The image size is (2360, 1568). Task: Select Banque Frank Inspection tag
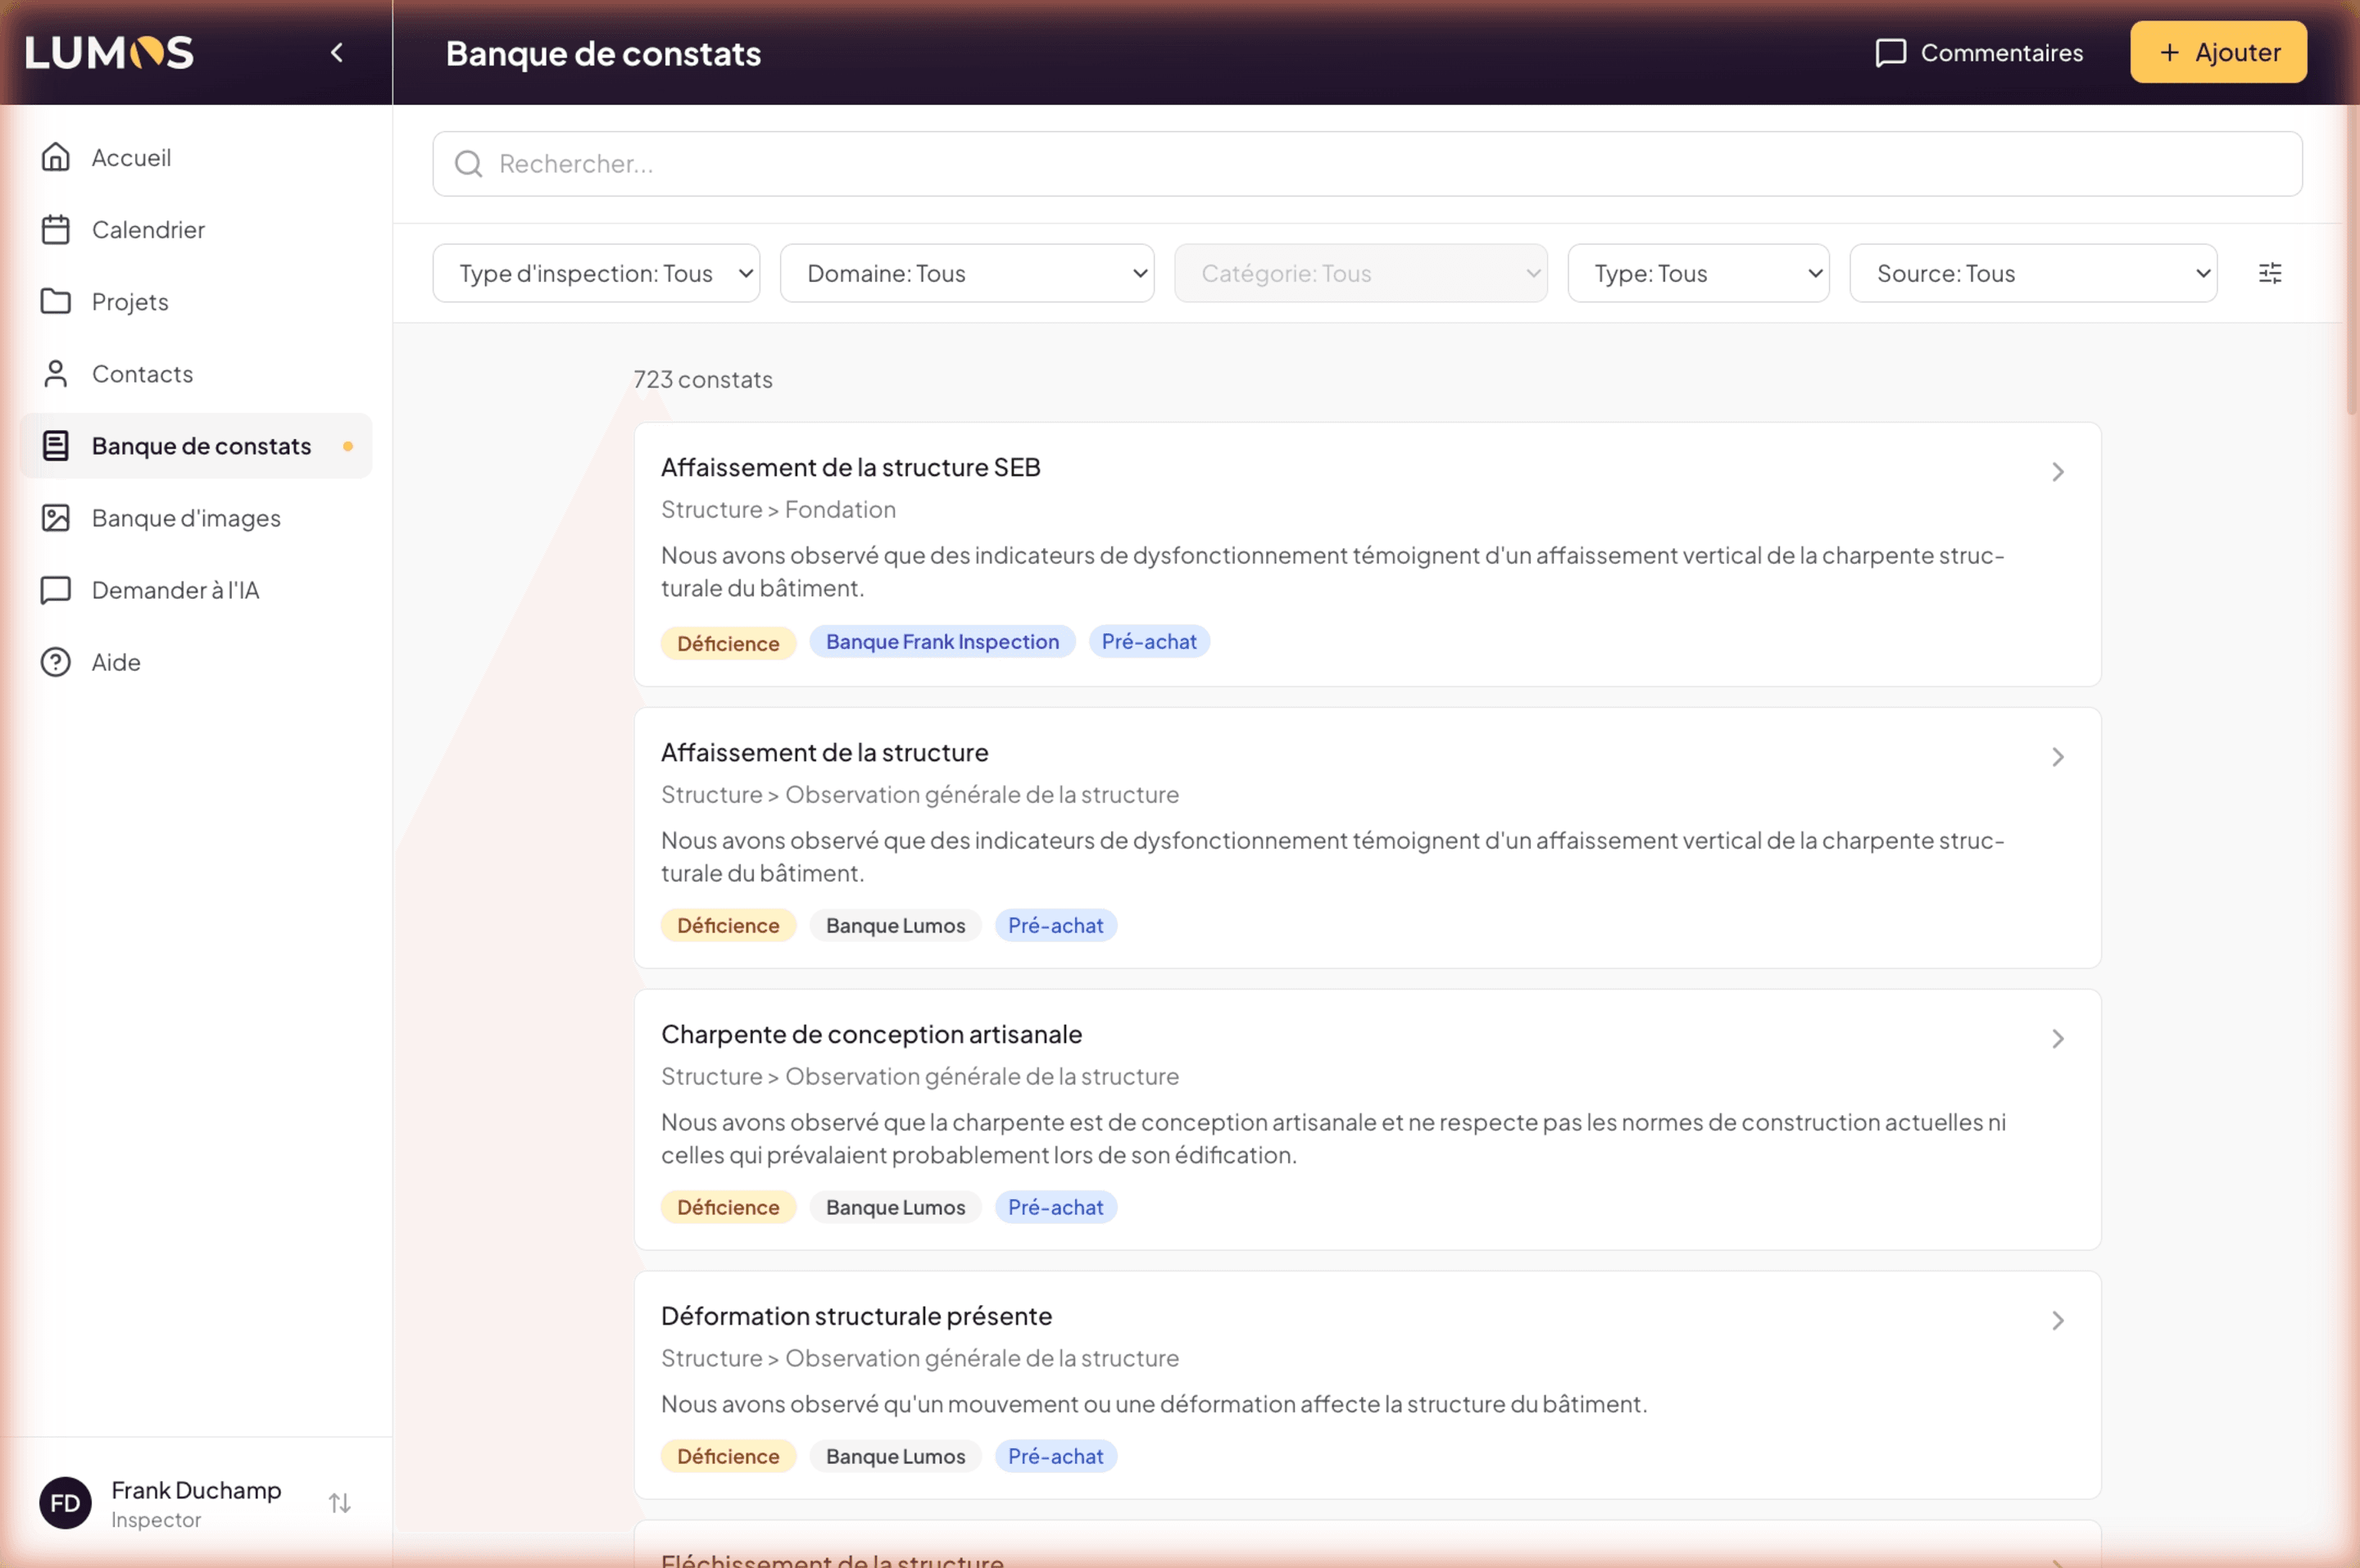pyautogui.click(x=942, y=642)
